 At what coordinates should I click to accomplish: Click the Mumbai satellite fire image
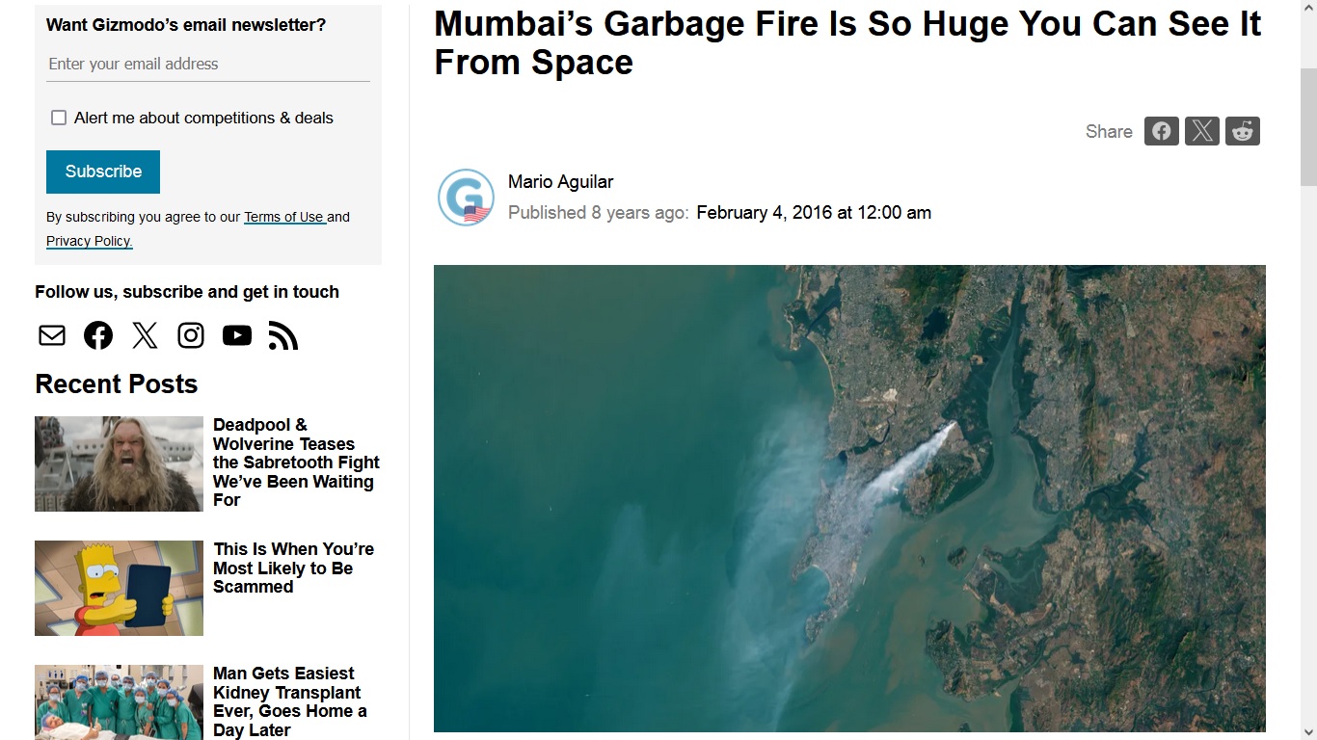coord(849,498)
